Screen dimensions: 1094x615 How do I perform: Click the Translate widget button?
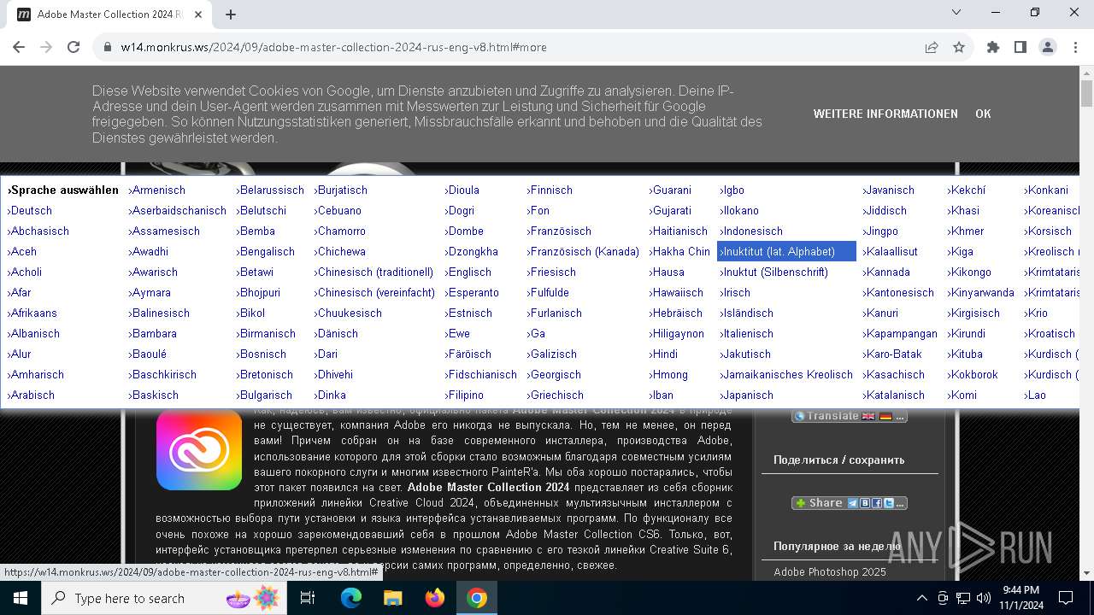pos(849,416)
